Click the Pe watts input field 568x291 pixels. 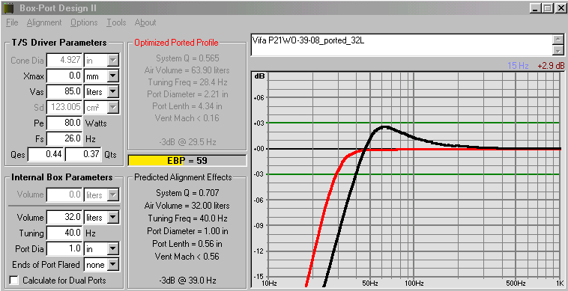click(x=65, y=123)
